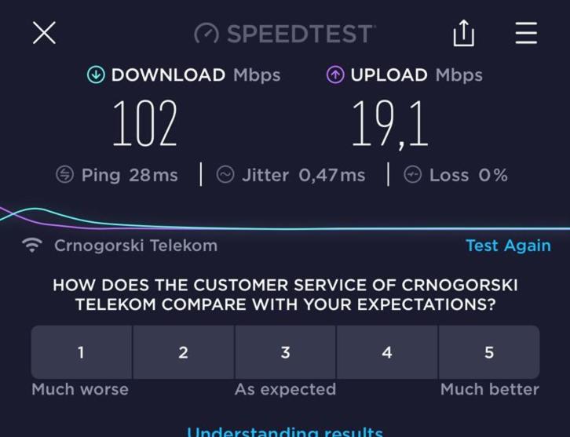
Task: Select rating 3 As expected
Action: (285, 352)
